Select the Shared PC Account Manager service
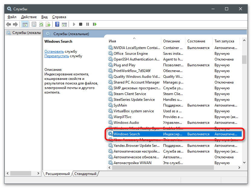The image size is (252, 188). [x=175, y=82]
